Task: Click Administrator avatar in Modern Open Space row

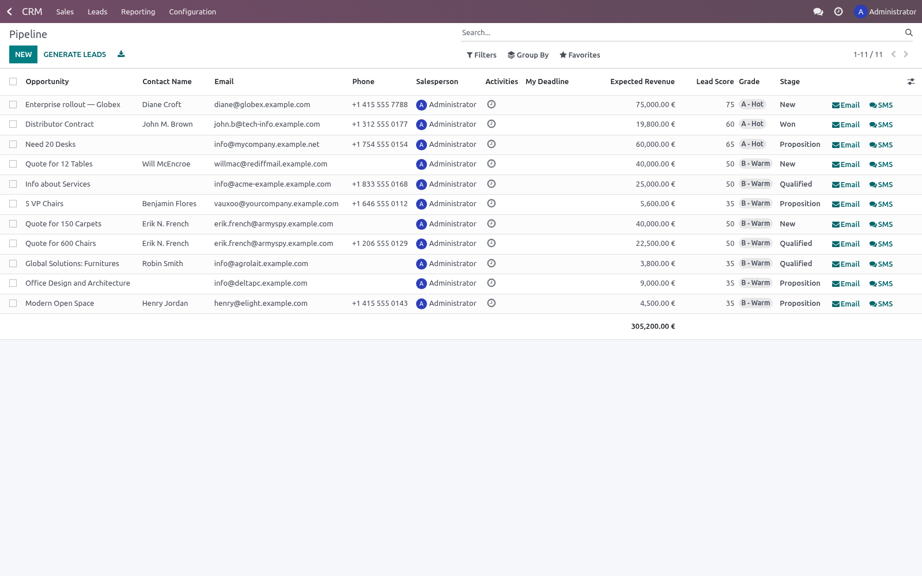Action: [x=421, y=304]
